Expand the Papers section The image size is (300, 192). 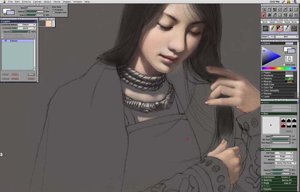pos(262,73)
